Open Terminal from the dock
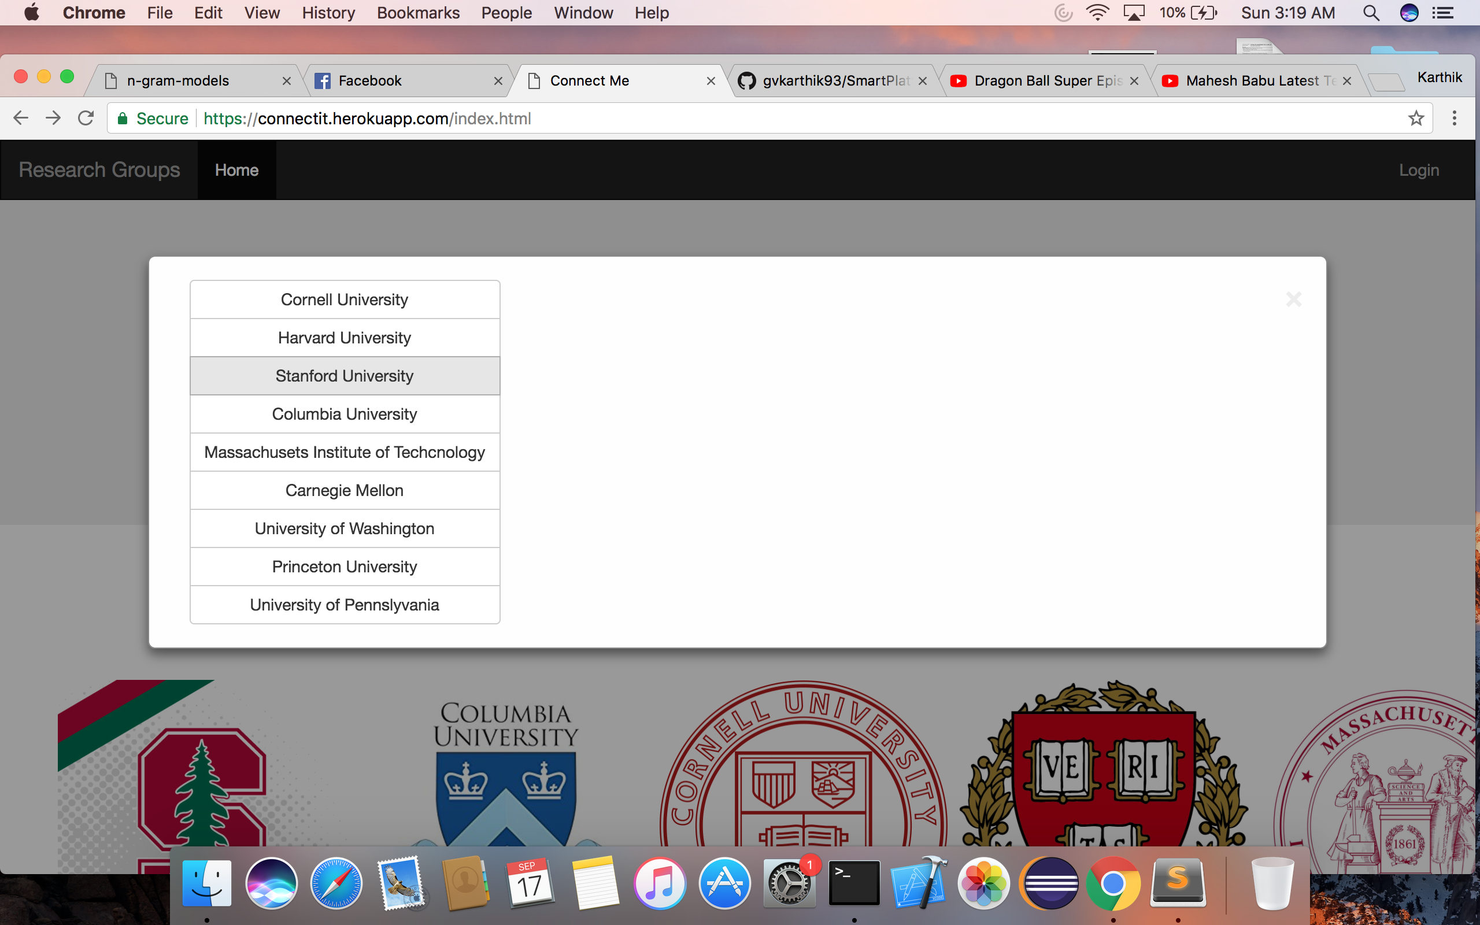 (x=854, y=883)
